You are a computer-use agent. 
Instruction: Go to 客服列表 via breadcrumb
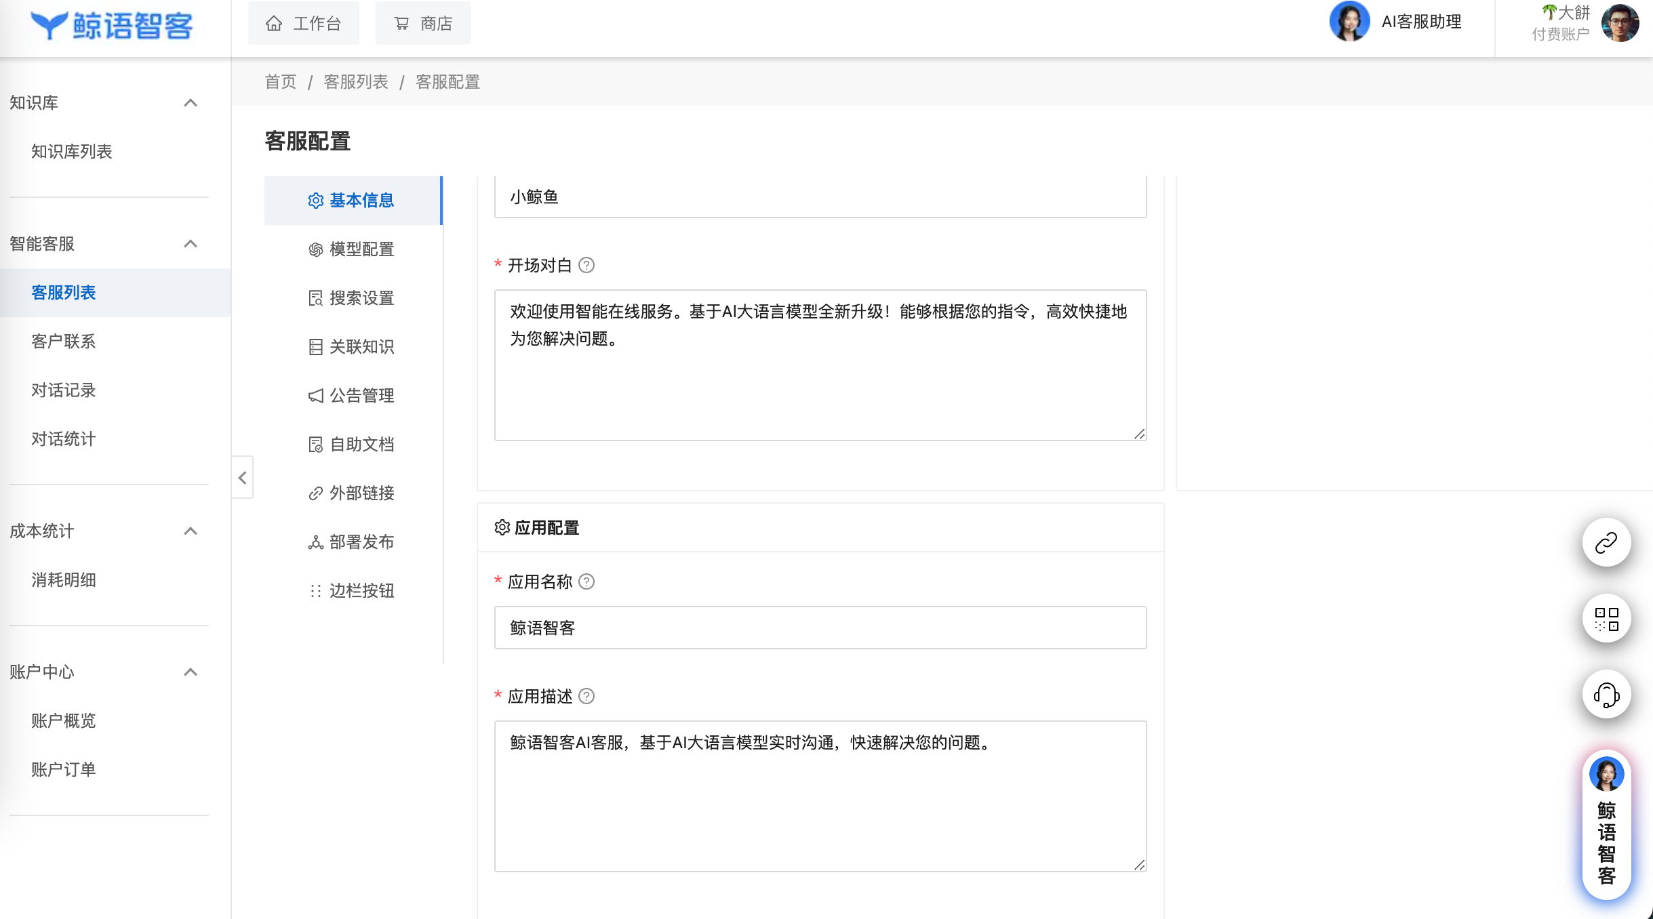(356, 82)
